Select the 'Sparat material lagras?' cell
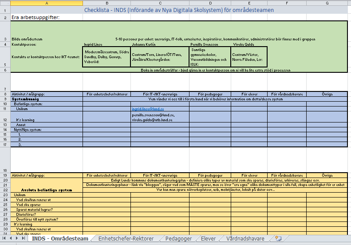The image size is (351, 245). tap(47, 209)
